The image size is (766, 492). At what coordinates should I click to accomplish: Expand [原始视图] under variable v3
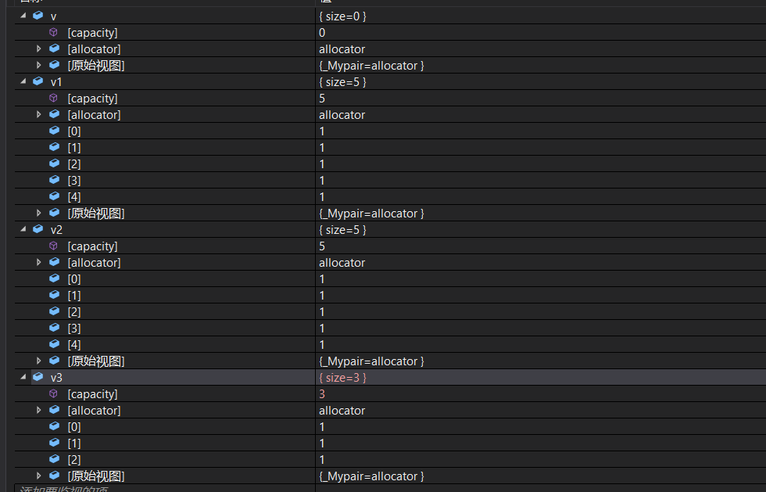point(38,476)
